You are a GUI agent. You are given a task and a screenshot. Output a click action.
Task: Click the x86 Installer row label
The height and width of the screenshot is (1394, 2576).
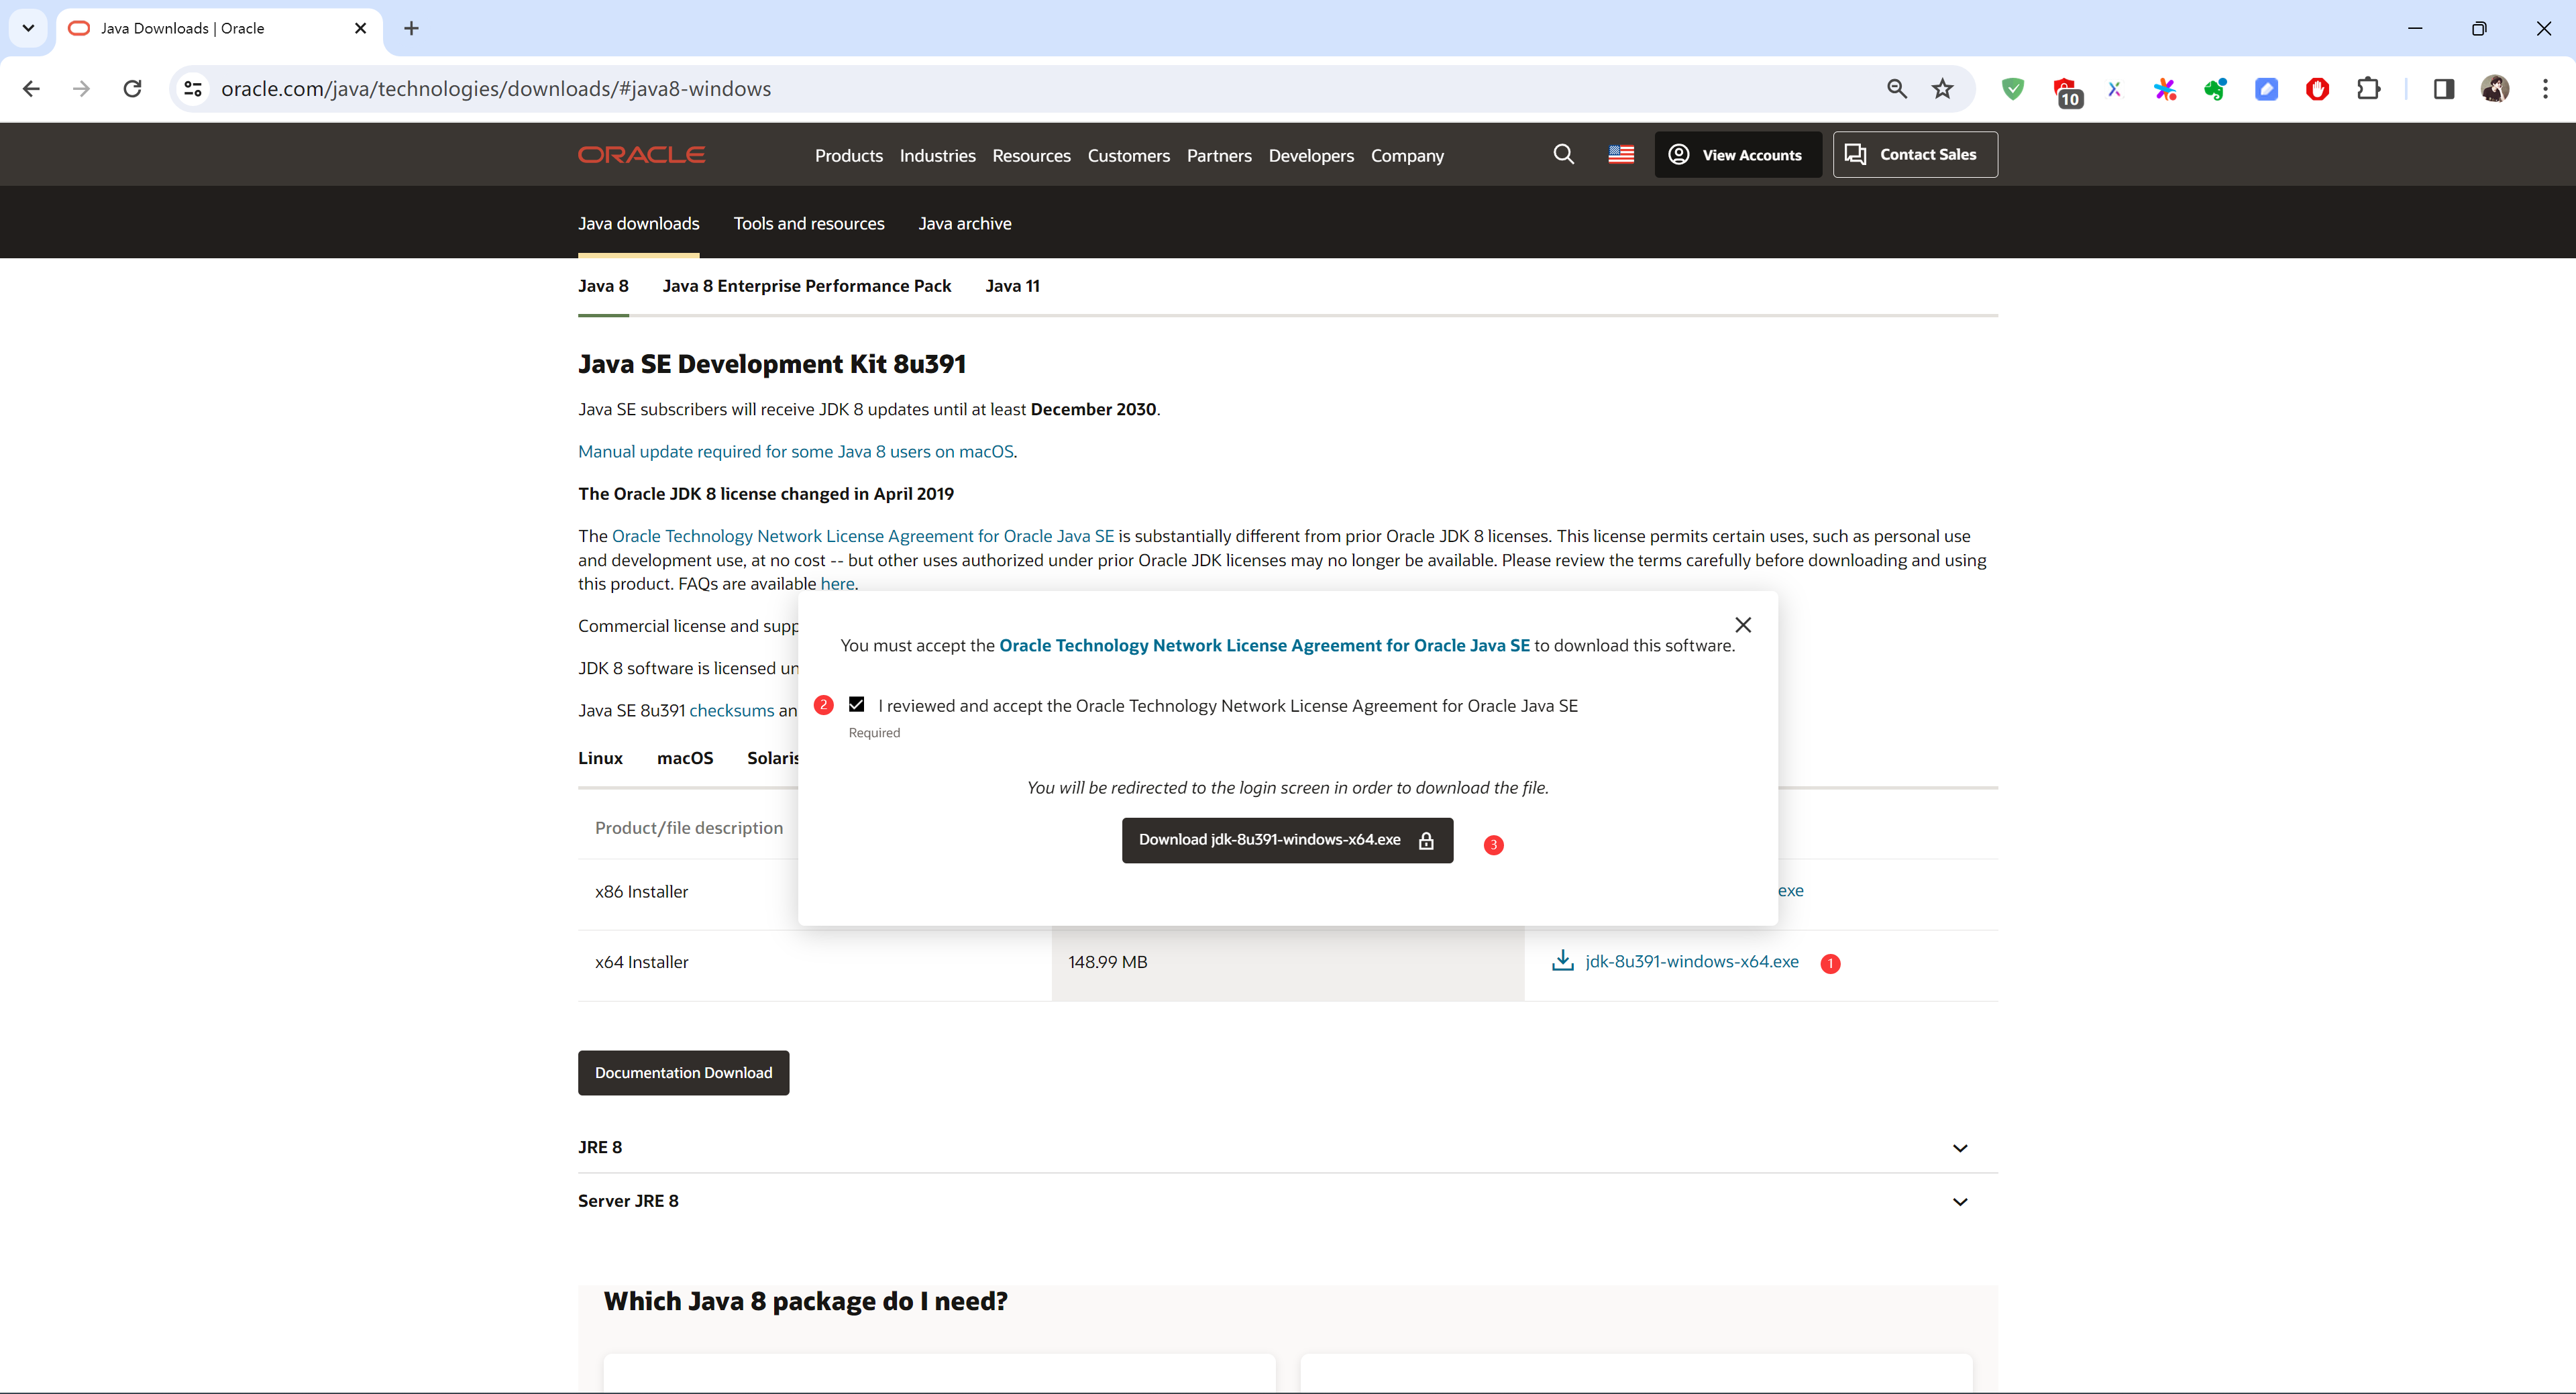click(x=641, y=891)
